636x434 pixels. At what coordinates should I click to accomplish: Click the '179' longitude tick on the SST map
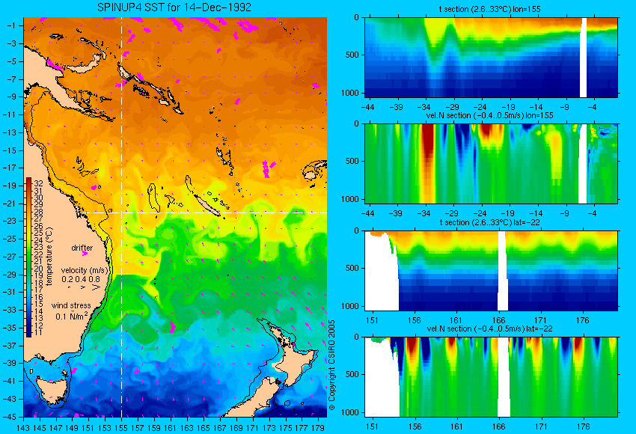pyautogui.click(x=318, y=427)
